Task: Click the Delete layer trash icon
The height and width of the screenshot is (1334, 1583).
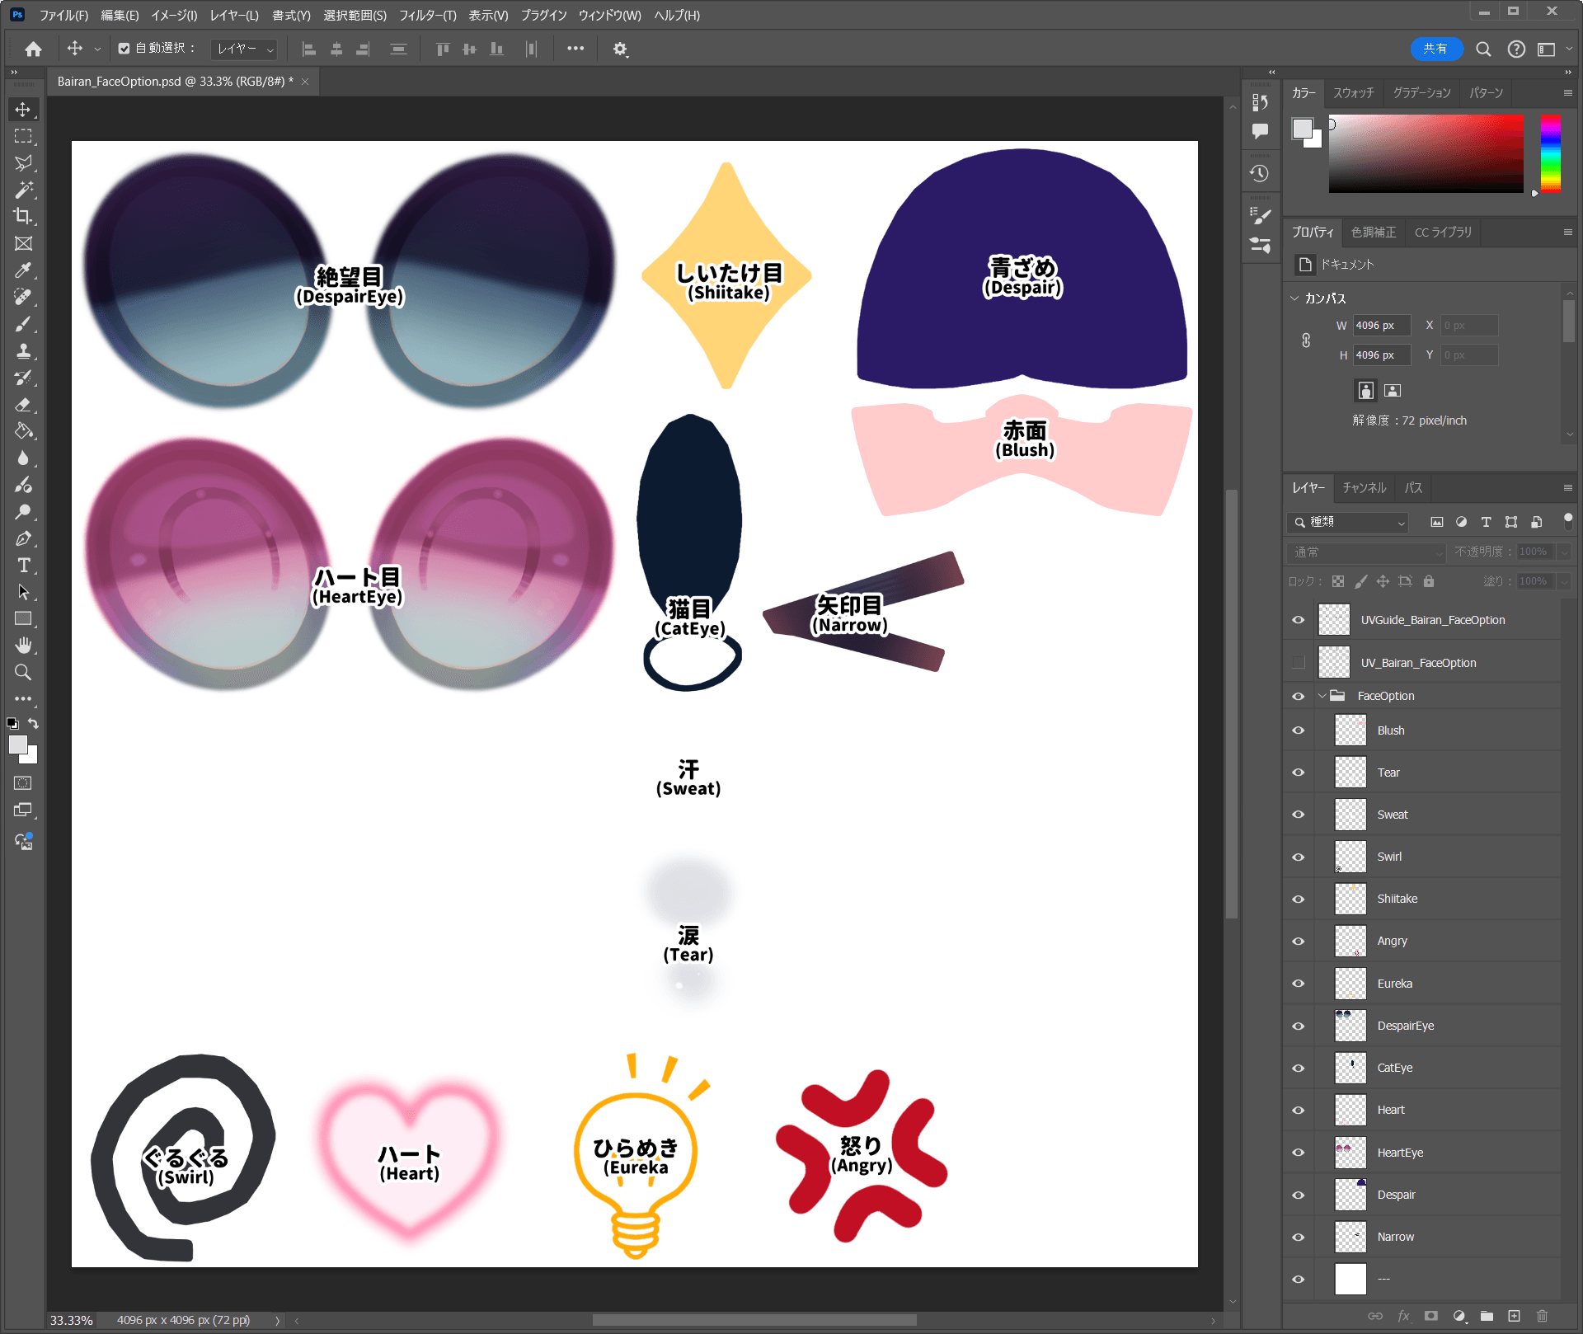Action: click(1542, 1316)
